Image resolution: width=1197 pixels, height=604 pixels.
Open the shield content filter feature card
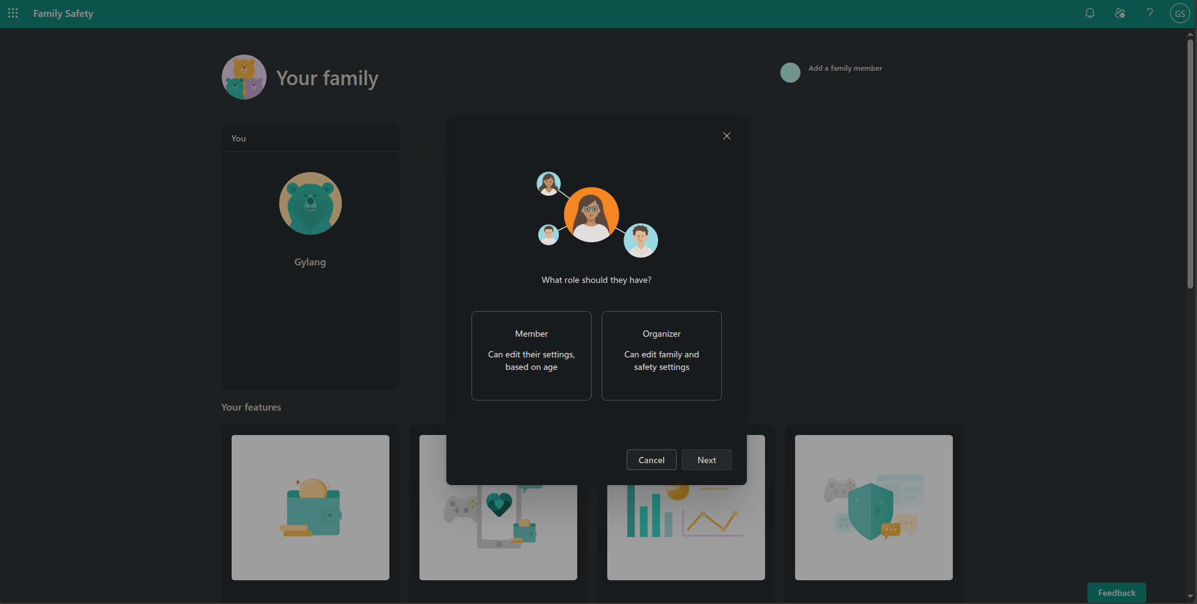(x=873, y=508)
